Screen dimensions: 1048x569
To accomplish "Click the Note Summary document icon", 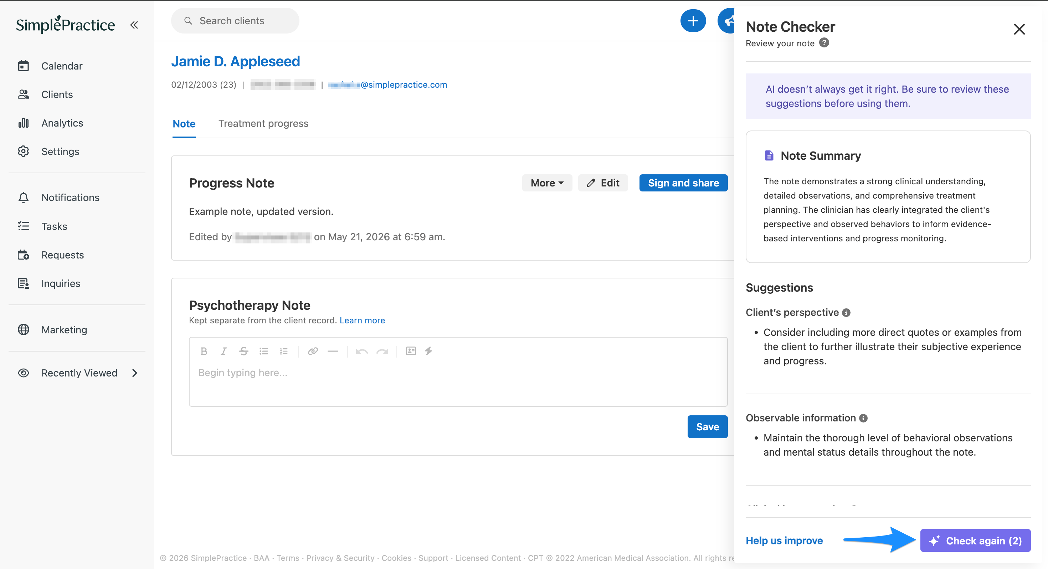I will (x=769, y=155).
